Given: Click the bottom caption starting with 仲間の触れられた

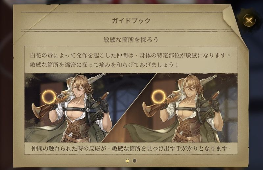Looking at the screenshot, I should 131,148.
